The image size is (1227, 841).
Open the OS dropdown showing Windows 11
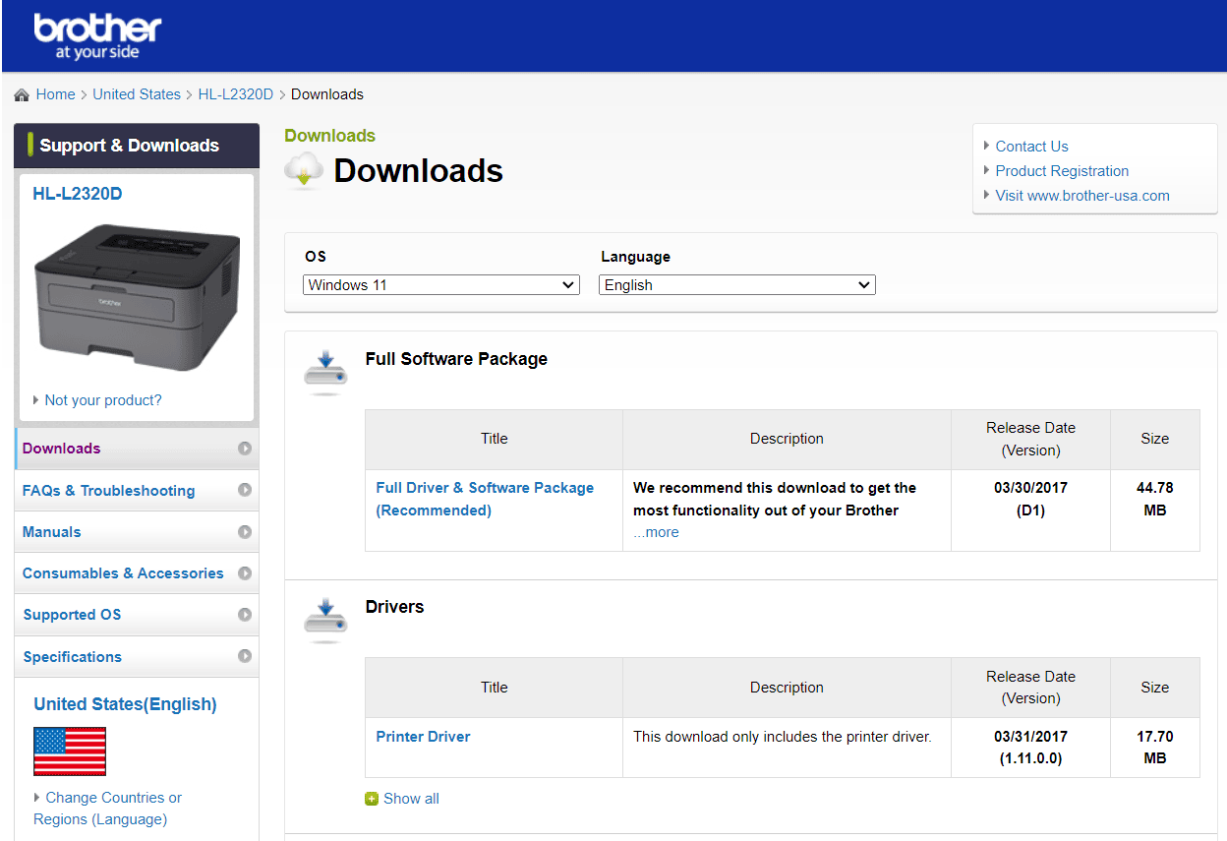440,284
